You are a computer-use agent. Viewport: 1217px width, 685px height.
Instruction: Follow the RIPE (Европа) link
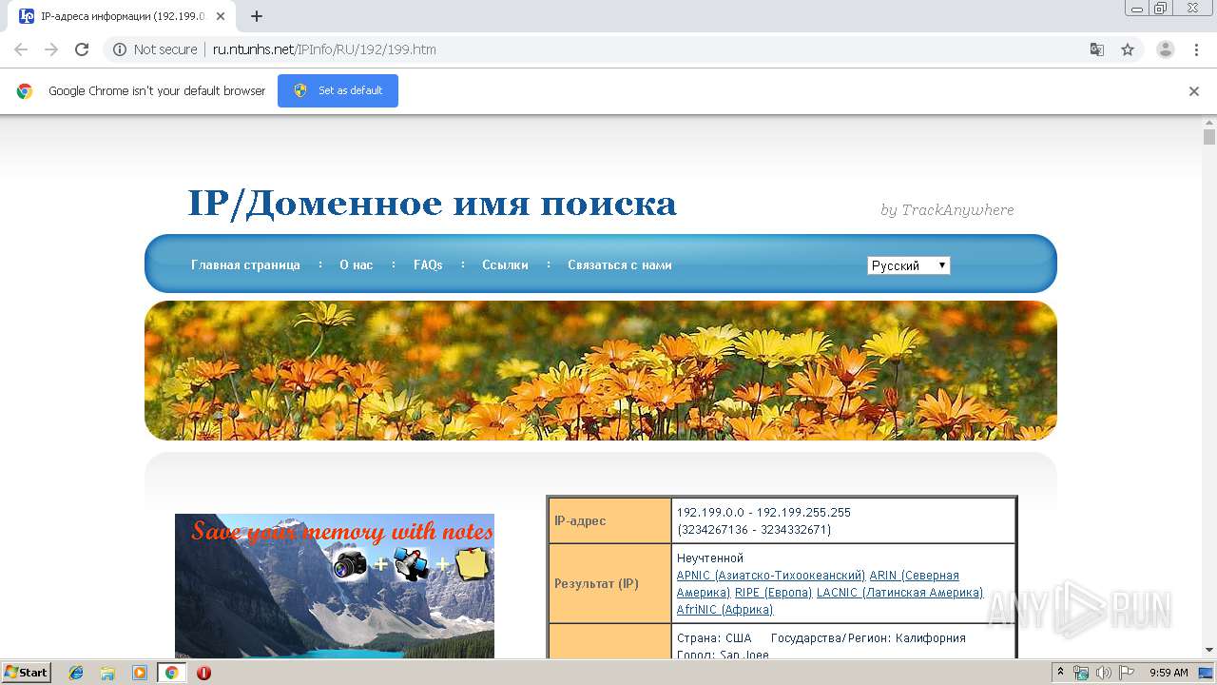(x=773, y=593)
